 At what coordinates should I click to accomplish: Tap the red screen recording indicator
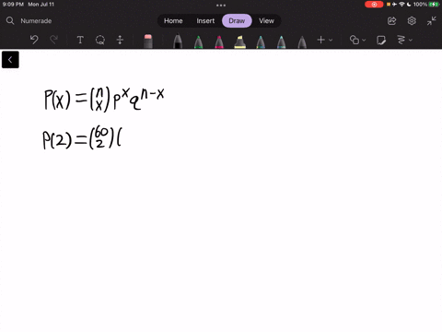pos(374,5)
